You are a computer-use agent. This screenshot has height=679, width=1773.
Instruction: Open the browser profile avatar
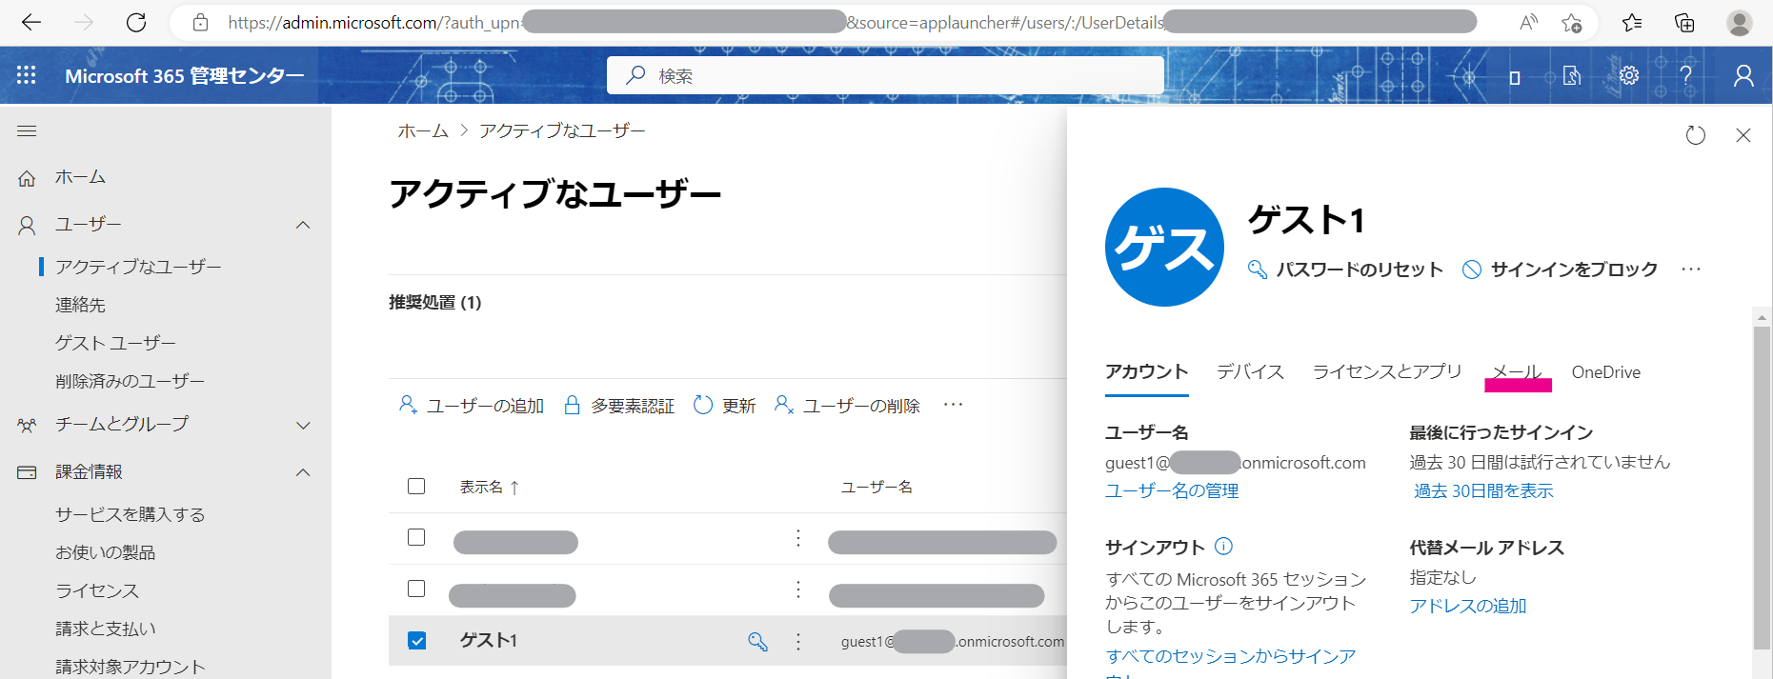(1740, 22)
